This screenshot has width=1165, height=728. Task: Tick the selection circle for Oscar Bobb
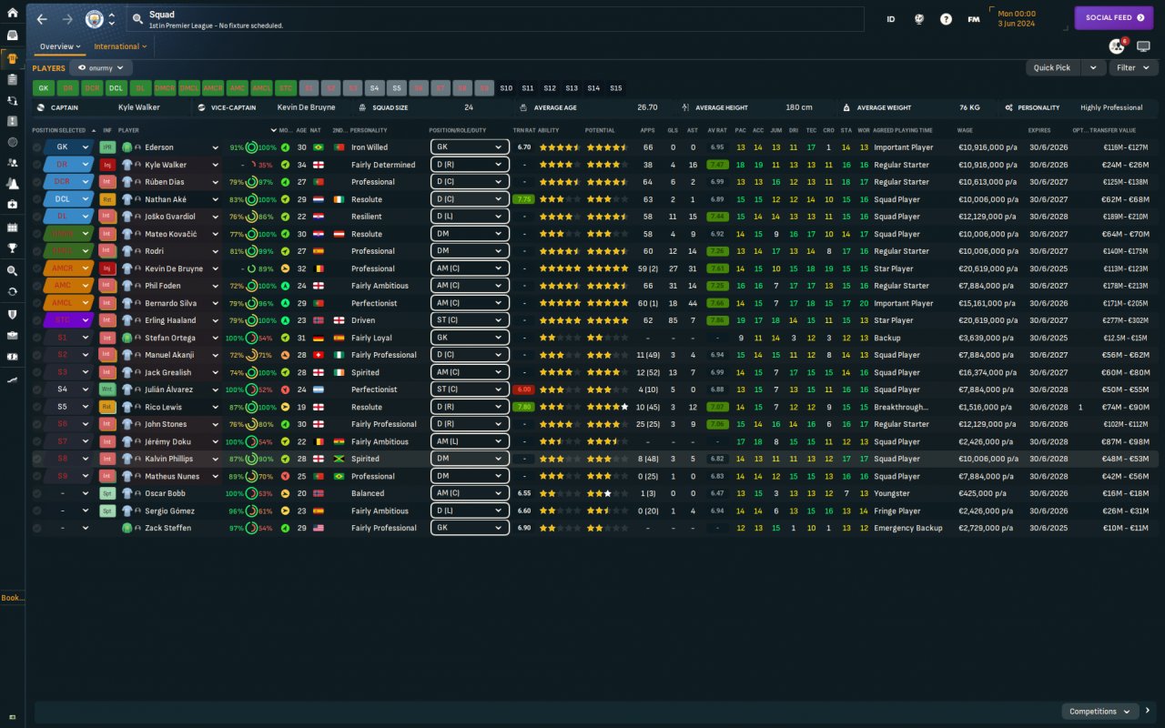click(x=37, y=493)
